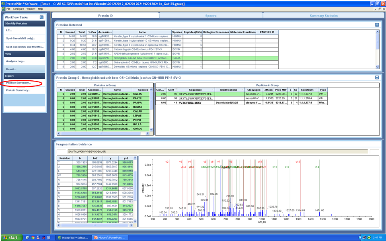Switch to the Spectra tab

[211, 16]
